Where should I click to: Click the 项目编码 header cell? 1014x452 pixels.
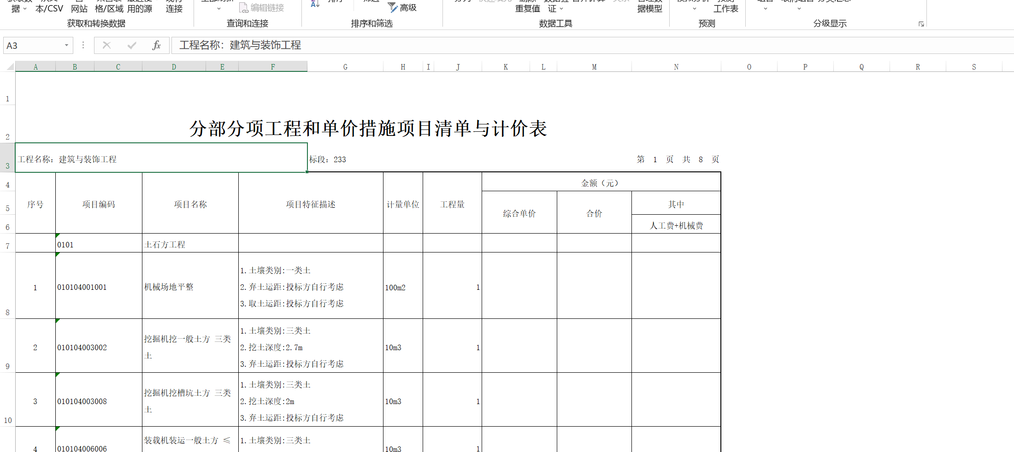click(x=99, y=204)
